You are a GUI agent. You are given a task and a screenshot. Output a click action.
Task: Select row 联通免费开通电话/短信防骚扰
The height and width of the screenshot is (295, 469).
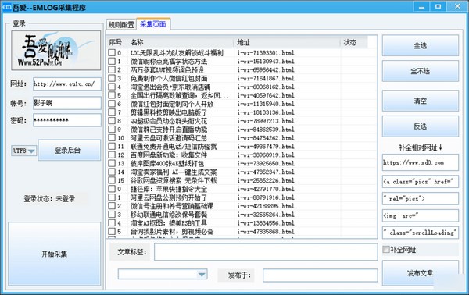(242, 146)
